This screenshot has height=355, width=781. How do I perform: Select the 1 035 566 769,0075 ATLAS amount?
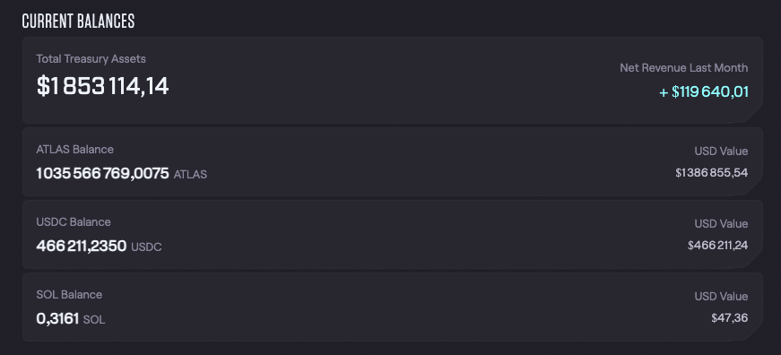pyautogui.click(x=102, y=173)
